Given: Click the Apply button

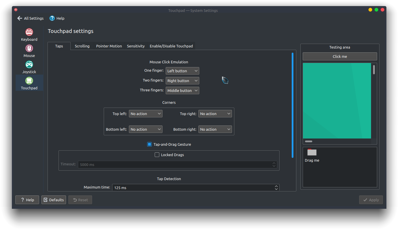Looking at the screenshot, I should point(371,200).
